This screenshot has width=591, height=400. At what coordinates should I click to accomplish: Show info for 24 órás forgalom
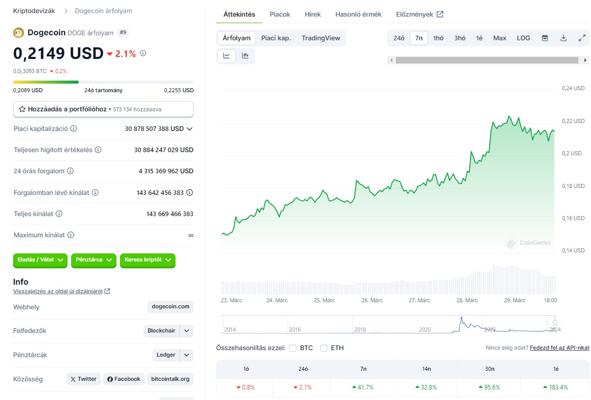tap(71, 171)
